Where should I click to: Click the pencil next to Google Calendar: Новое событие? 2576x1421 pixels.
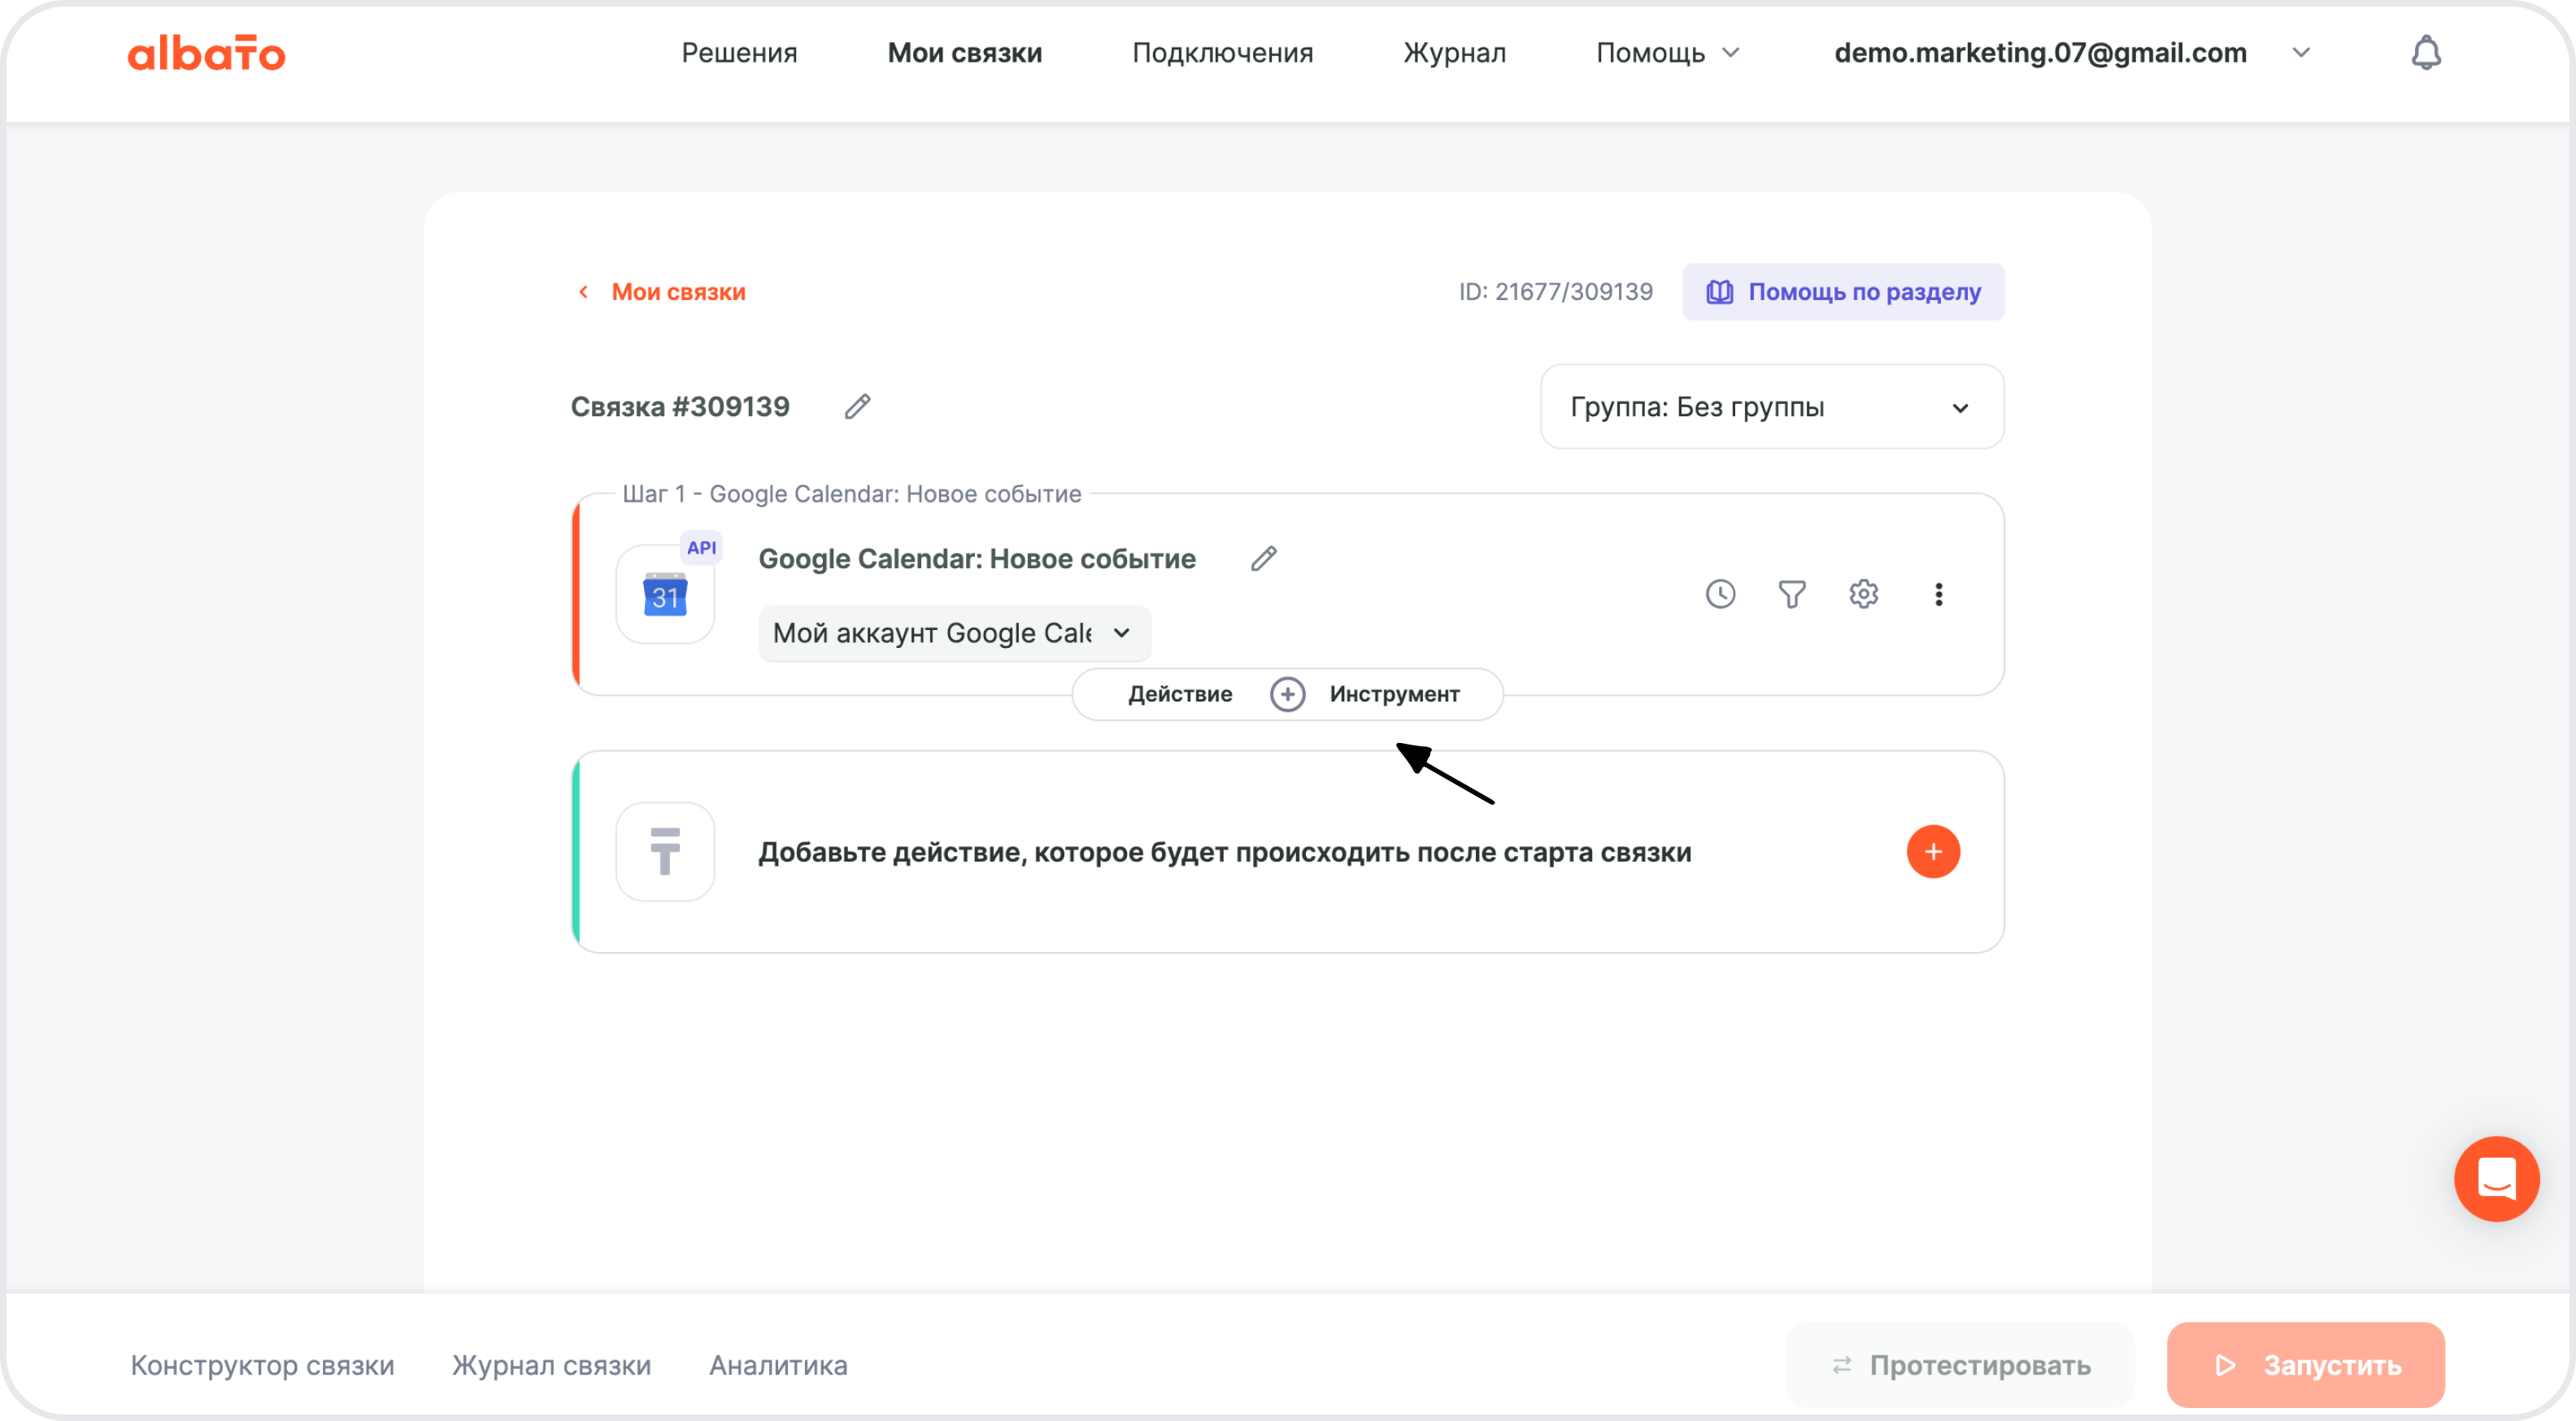tap(1263, 559)
